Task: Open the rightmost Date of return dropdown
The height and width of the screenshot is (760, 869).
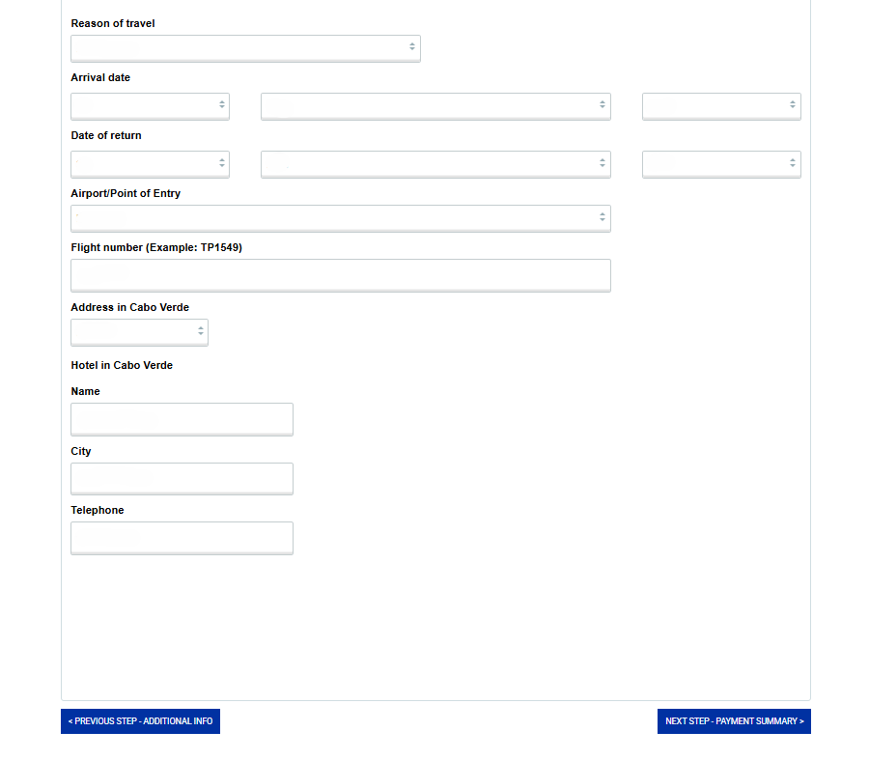Action: (721, 164)
